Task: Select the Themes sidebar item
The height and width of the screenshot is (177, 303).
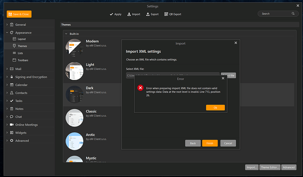Action: point(29,46)
